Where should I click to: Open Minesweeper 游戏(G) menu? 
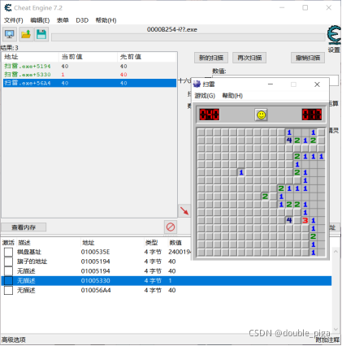(205, 96)
